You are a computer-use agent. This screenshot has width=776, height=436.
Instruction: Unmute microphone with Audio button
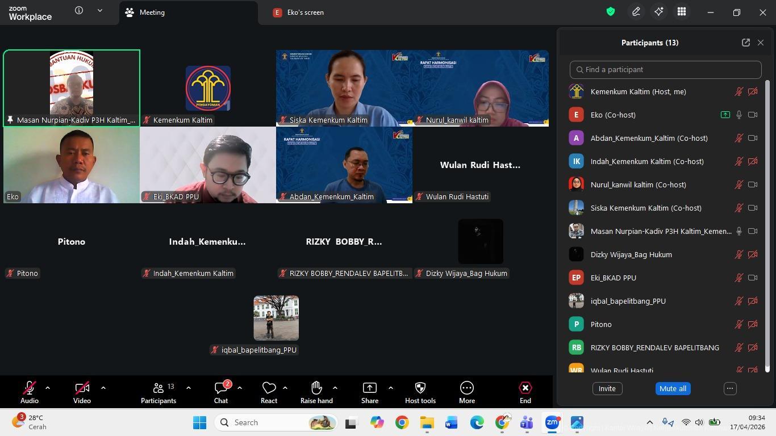pyautogui.click(x=30, y=392)
